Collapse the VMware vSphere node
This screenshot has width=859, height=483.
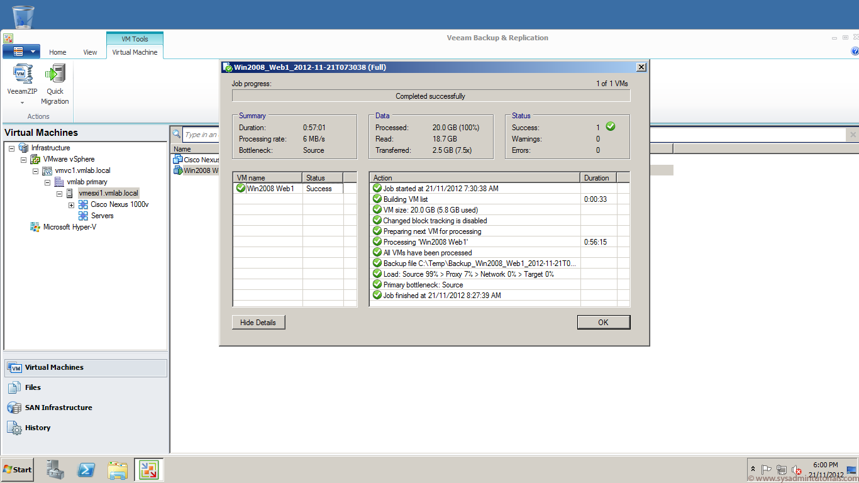click(23, 159)
